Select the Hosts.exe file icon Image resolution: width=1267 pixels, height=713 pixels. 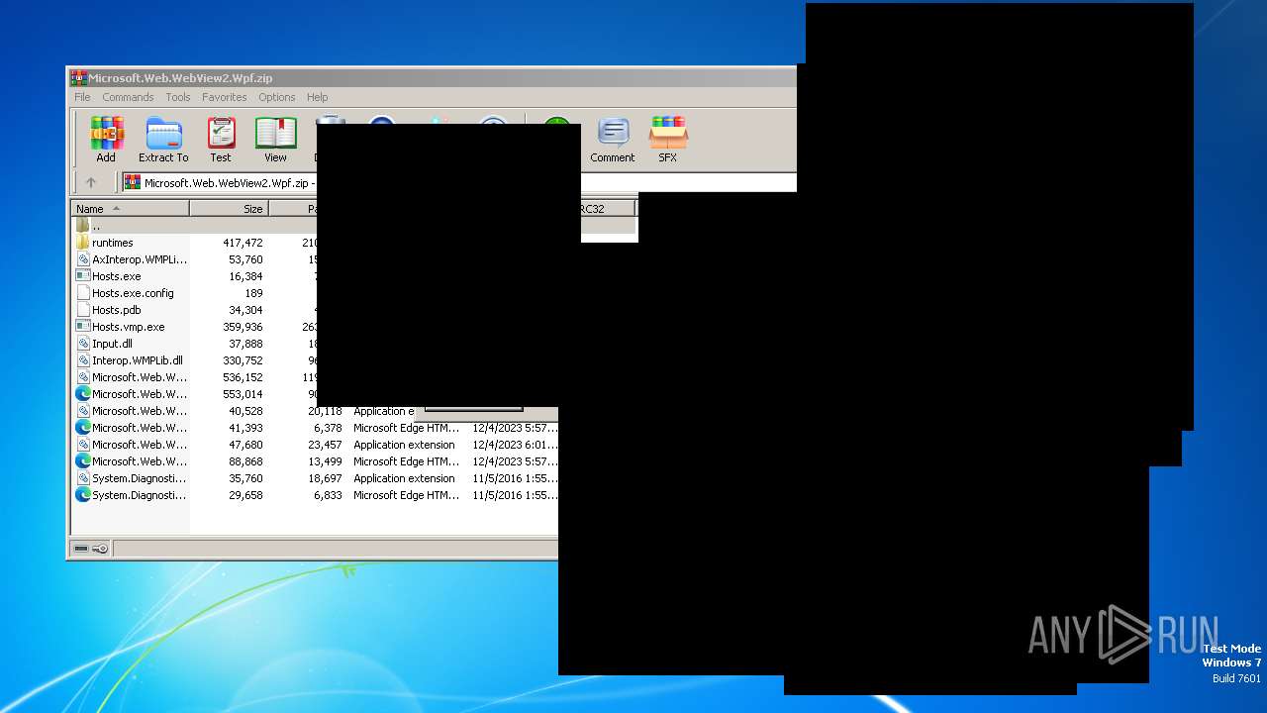tap(83, 276)
